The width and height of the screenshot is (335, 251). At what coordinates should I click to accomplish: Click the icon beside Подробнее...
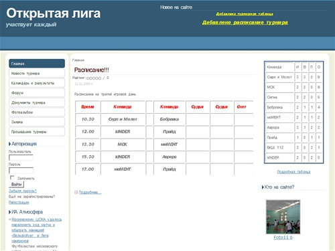coord(76,192)
